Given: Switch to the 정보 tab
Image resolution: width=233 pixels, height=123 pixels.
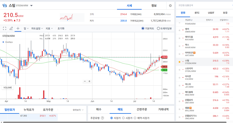Looking at the screenshot, I should 154,6.
